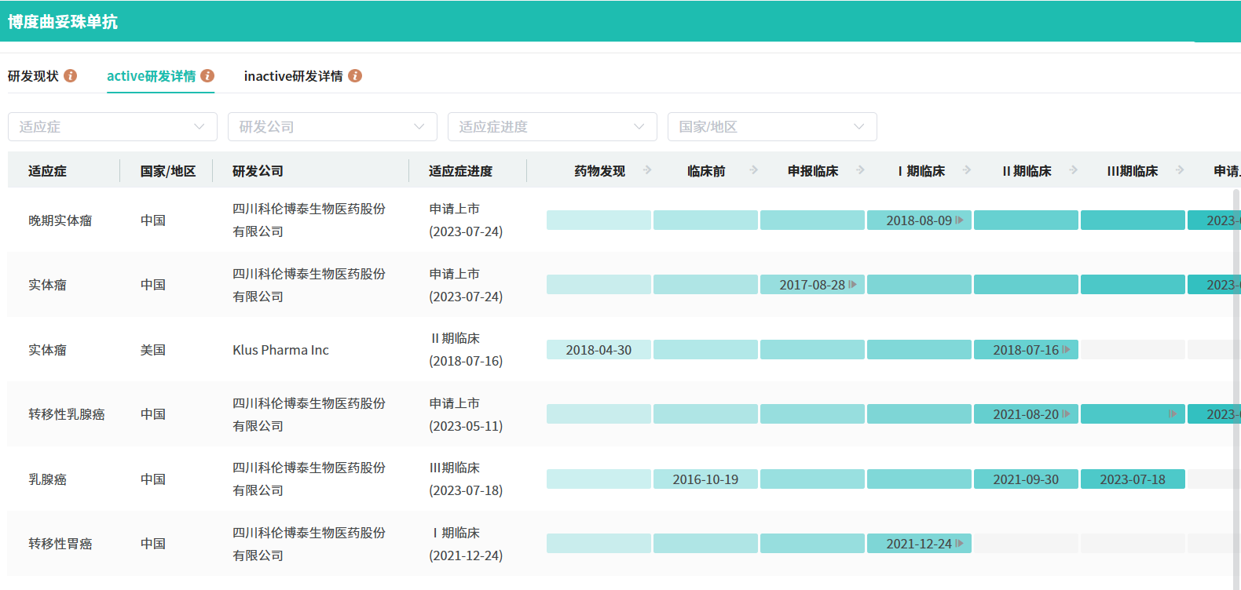The height and width of the screenshot is (590, 1241).
Task: Click 晚期实体瘤 indication in first row
Action: click(60, 220)
